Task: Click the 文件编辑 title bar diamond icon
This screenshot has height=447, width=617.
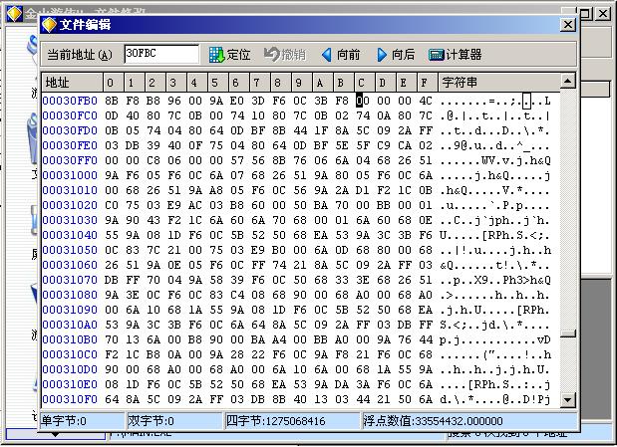Action: (49, 25)
